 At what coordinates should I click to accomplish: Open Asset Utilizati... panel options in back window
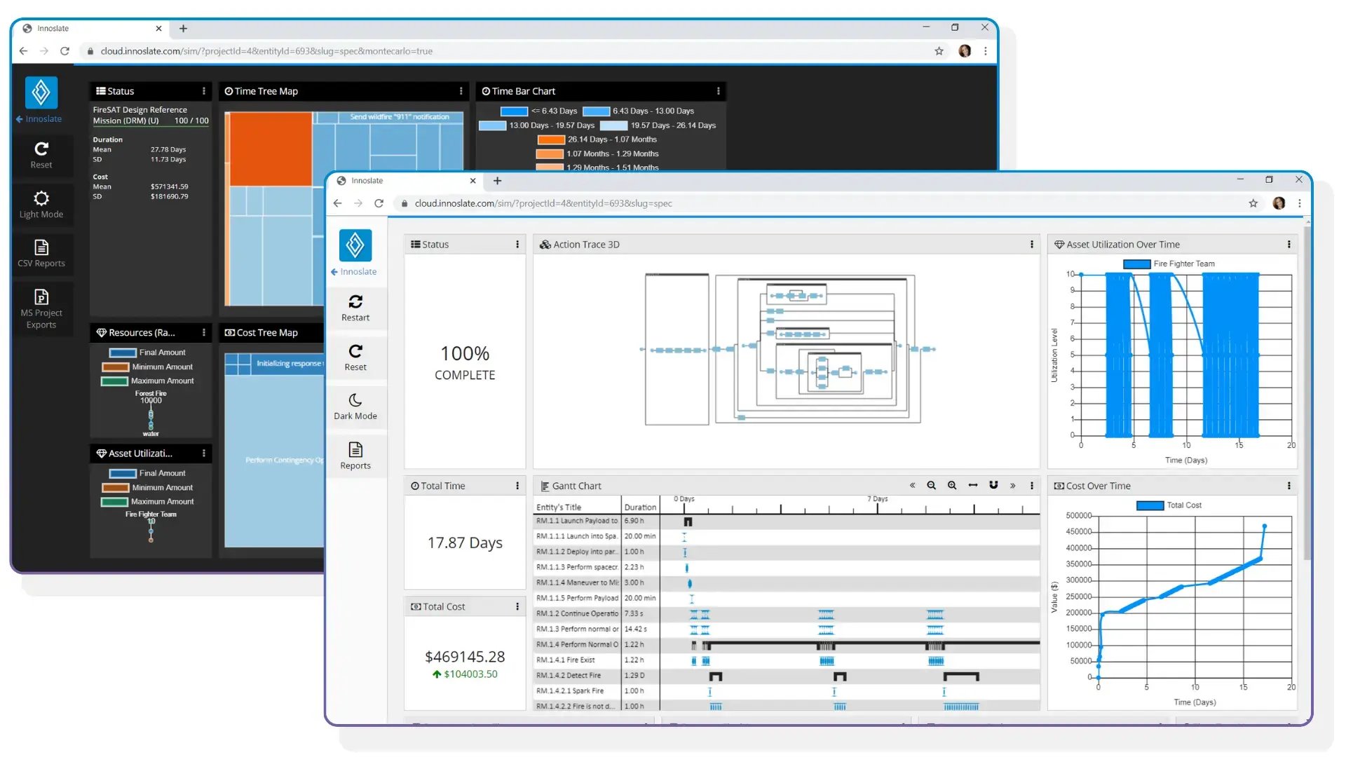204,453
